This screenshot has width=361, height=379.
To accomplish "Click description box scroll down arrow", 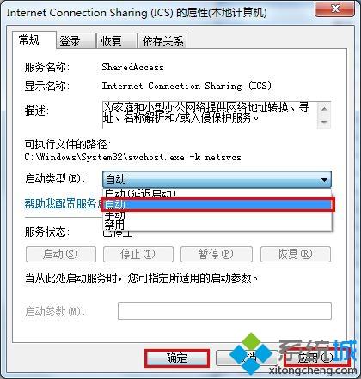I will click(324, 123).
